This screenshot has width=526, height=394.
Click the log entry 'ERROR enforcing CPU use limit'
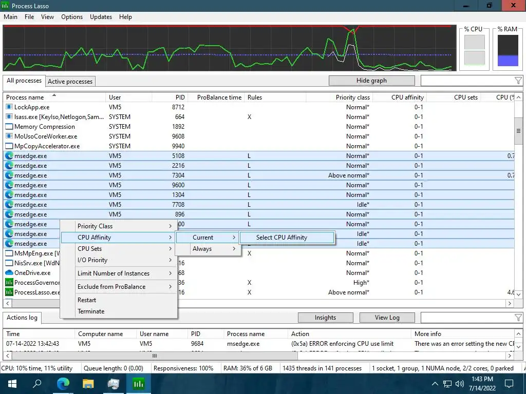click(342, 344)
